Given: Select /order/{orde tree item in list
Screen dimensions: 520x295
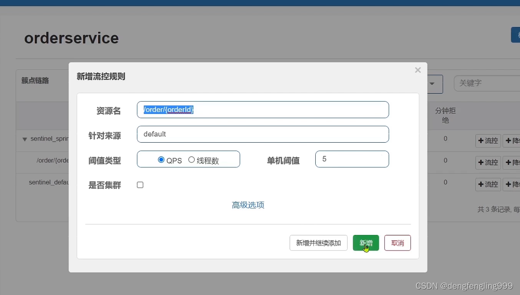Looking at the screenshot, I should (52, 161).
